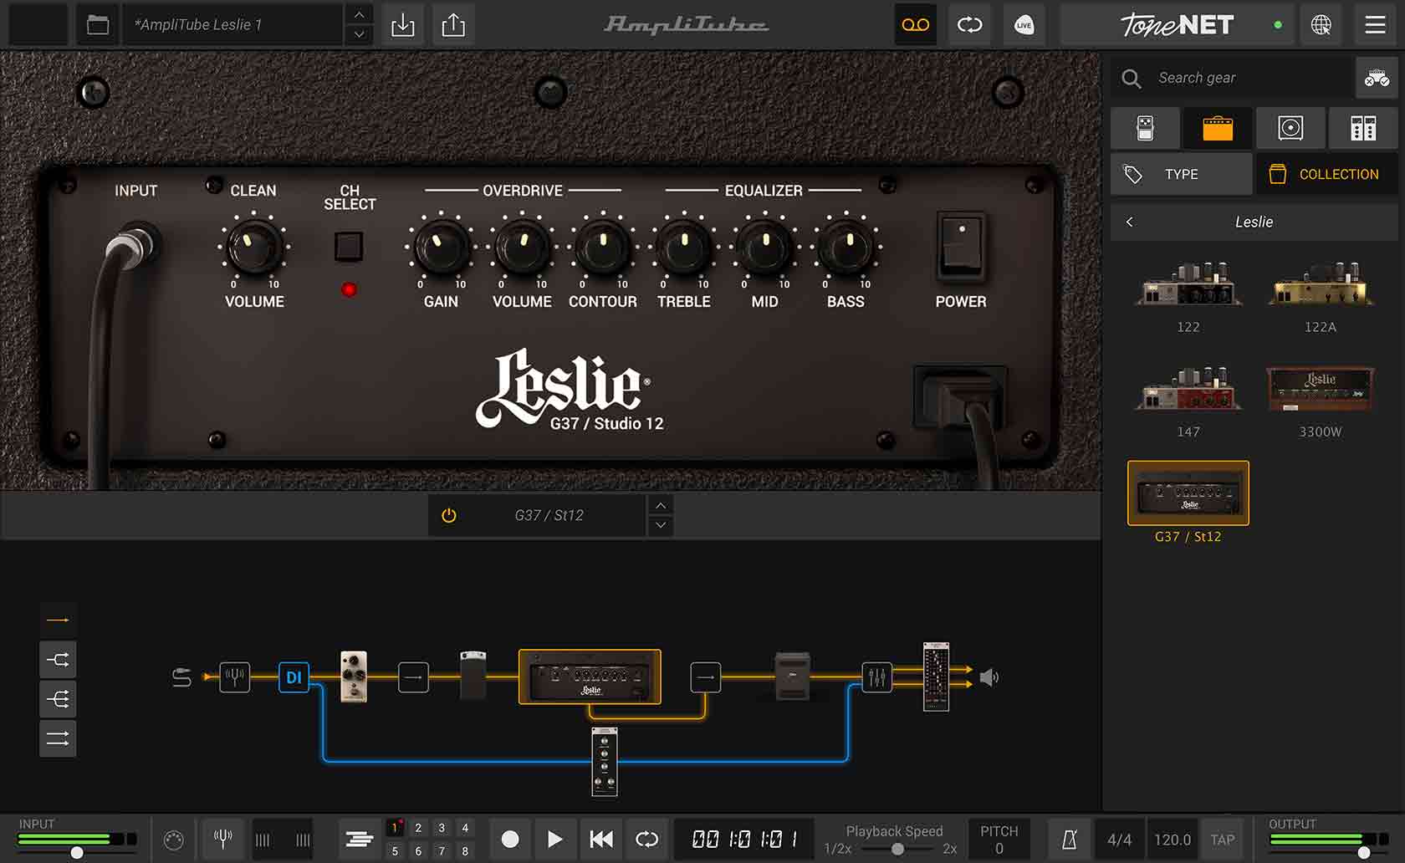
Task: Select the Leslie 122 amp thumbnail
Action: coord(1188,284)
